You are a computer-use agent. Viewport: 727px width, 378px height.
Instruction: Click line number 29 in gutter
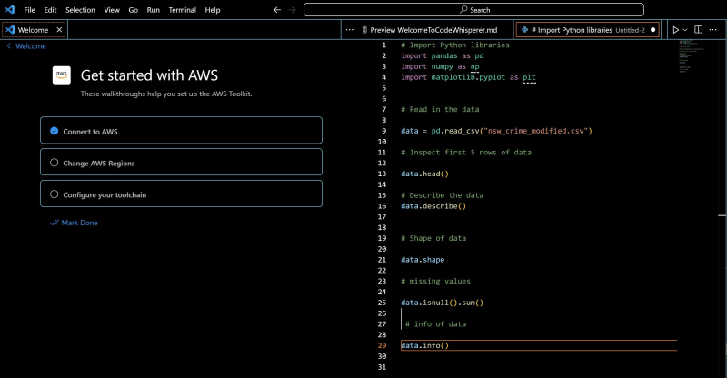pos(382,345)
